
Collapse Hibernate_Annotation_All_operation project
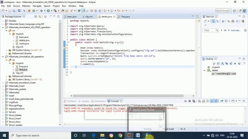(3, 57)
